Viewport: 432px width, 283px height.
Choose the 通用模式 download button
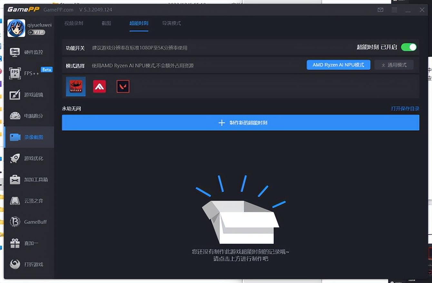(394, 65)
